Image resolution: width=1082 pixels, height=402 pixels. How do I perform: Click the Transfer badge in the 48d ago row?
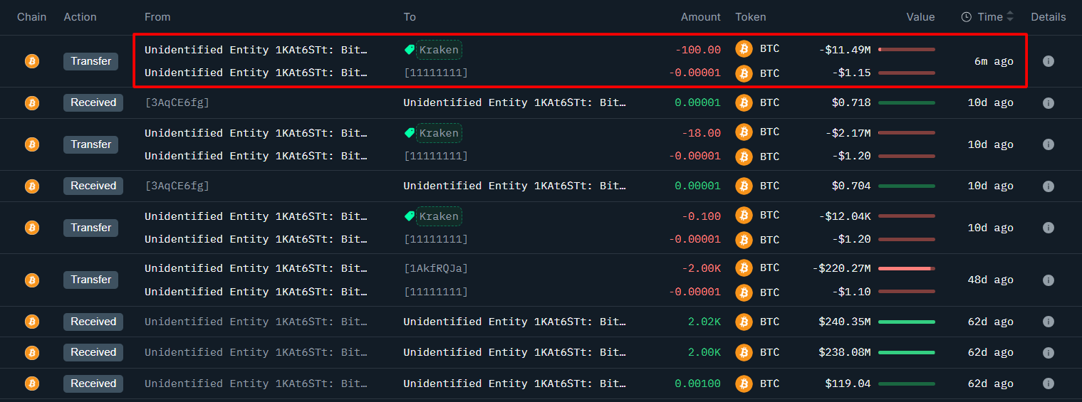(x=90, y=280)
